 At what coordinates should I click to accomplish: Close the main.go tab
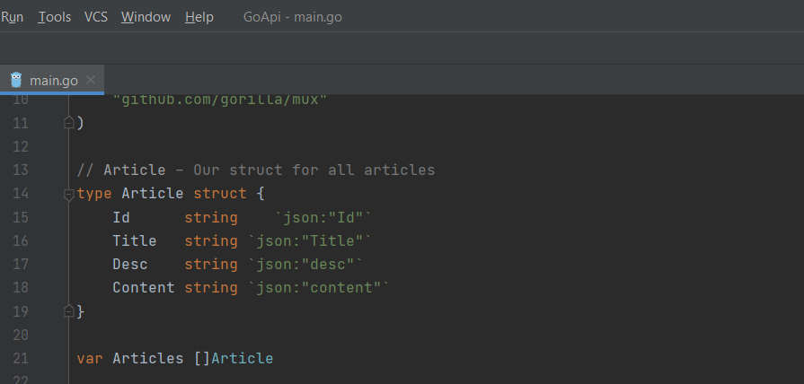(91, 80)
